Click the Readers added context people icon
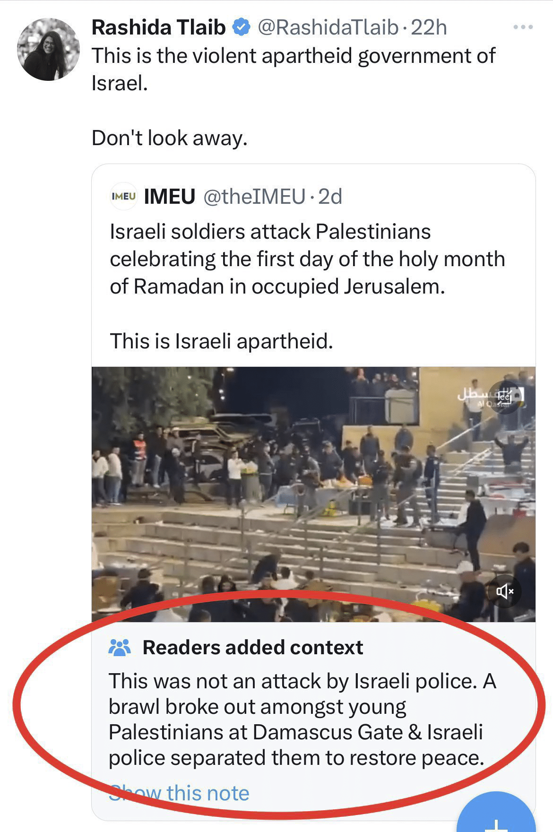Image resolution: width=553 pixels, height=832 pixels. 120,647
